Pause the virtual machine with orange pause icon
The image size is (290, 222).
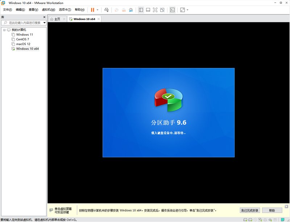coord(92,10)
